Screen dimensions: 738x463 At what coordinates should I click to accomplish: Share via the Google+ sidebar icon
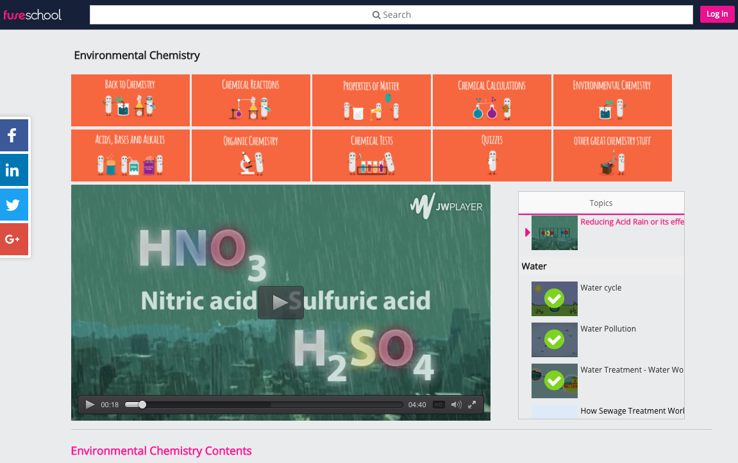click(x=13, y=239)
